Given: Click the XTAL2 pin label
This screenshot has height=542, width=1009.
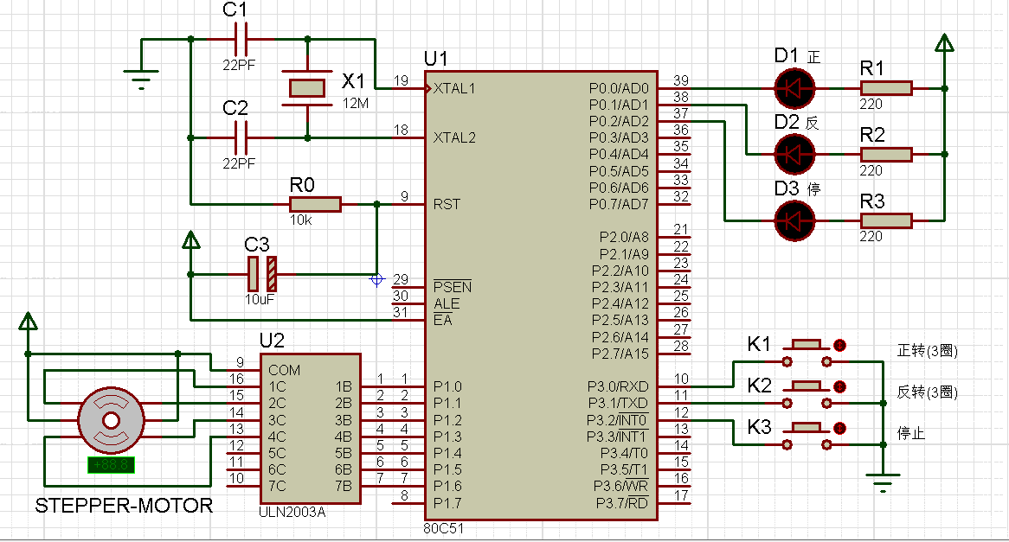Looking at the screenshot, I should (454, 137).
